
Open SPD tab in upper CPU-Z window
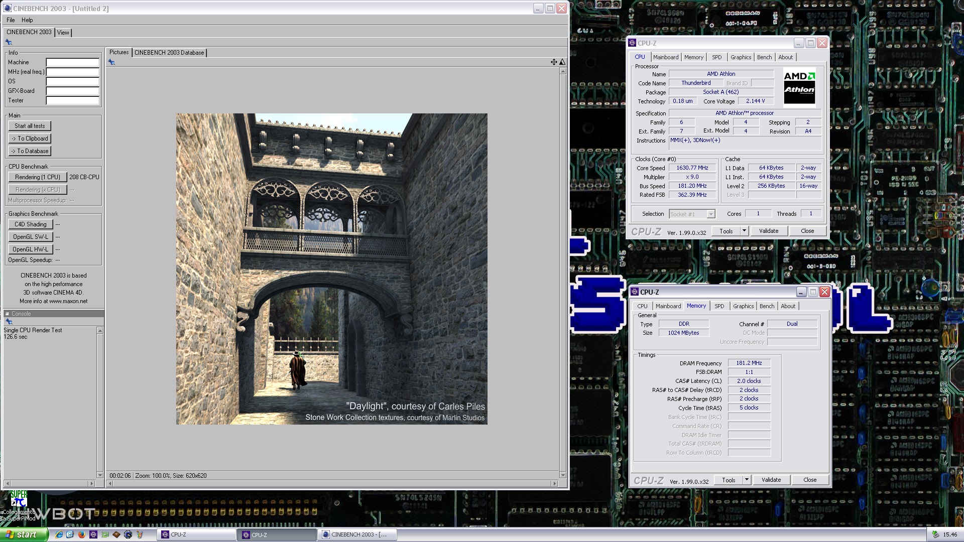[717, 57]
